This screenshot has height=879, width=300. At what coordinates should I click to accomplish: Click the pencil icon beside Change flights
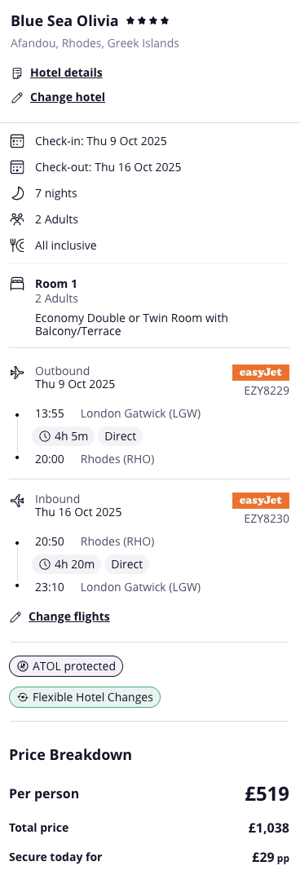click(15, 618)
